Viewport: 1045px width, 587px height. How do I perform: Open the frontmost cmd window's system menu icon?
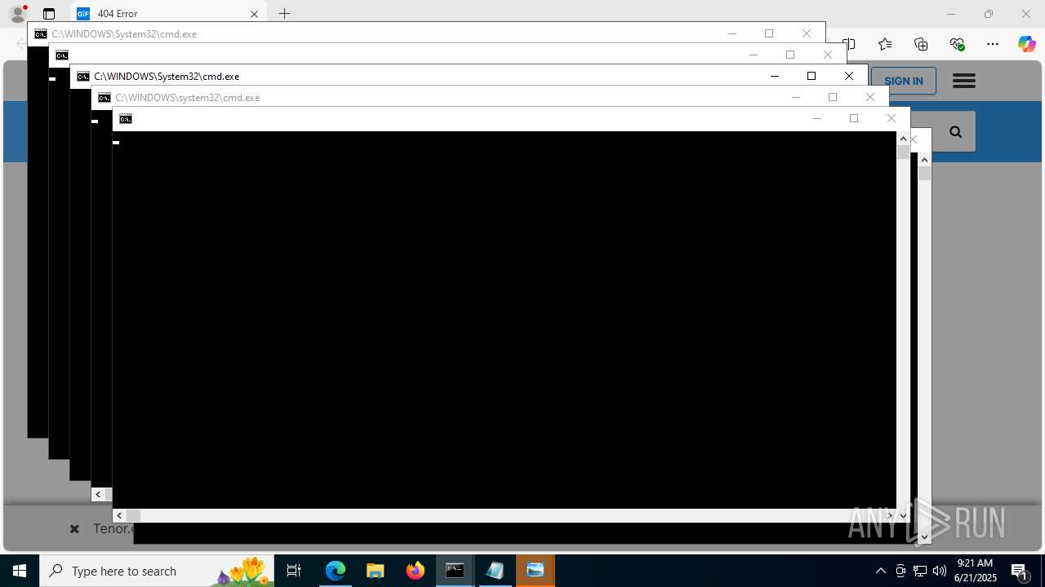pyautogui.click(x=125, y=119)
